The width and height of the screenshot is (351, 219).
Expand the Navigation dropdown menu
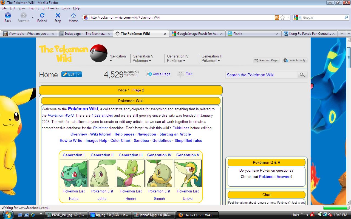[x=117, y=58]
